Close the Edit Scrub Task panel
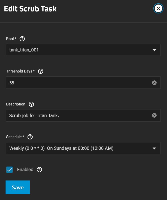This screenshot has height=200, width=167. pyautogui.click(x=158, y=8)
